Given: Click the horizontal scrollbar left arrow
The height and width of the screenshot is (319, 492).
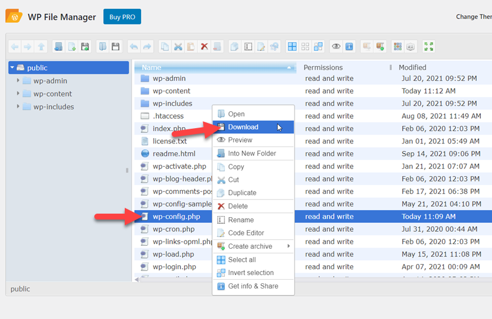Looking at the screenshot, I should click(137, 279).
